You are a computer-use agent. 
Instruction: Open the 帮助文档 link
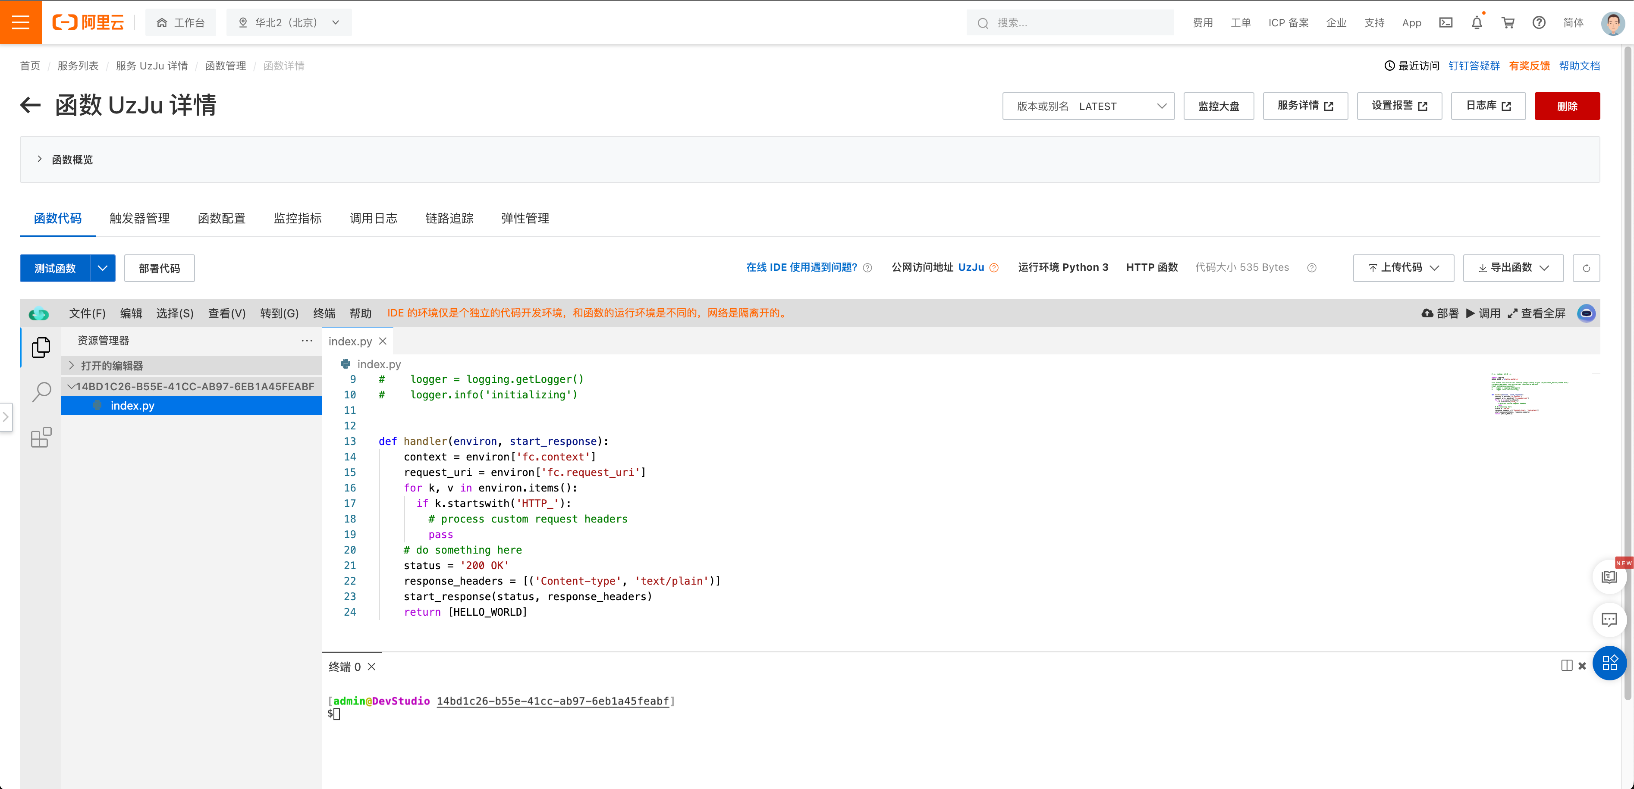click(x=1580, y=66)
